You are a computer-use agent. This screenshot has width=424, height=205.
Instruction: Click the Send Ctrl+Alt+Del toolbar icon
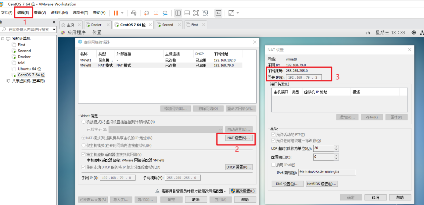click(134, 13)
